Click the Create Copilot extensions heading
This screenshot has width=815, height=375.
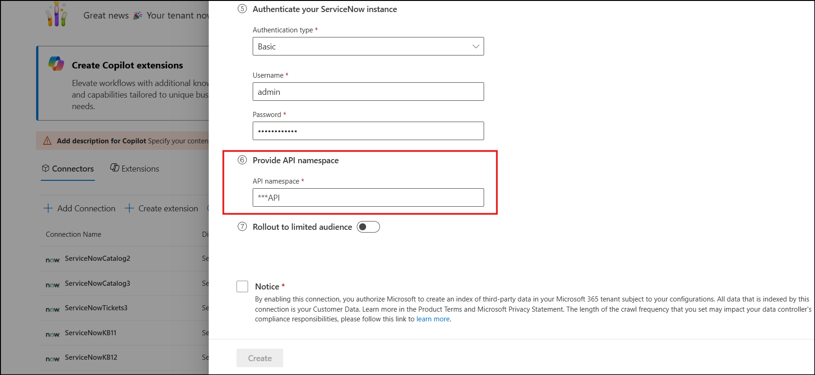click(127, 65)
